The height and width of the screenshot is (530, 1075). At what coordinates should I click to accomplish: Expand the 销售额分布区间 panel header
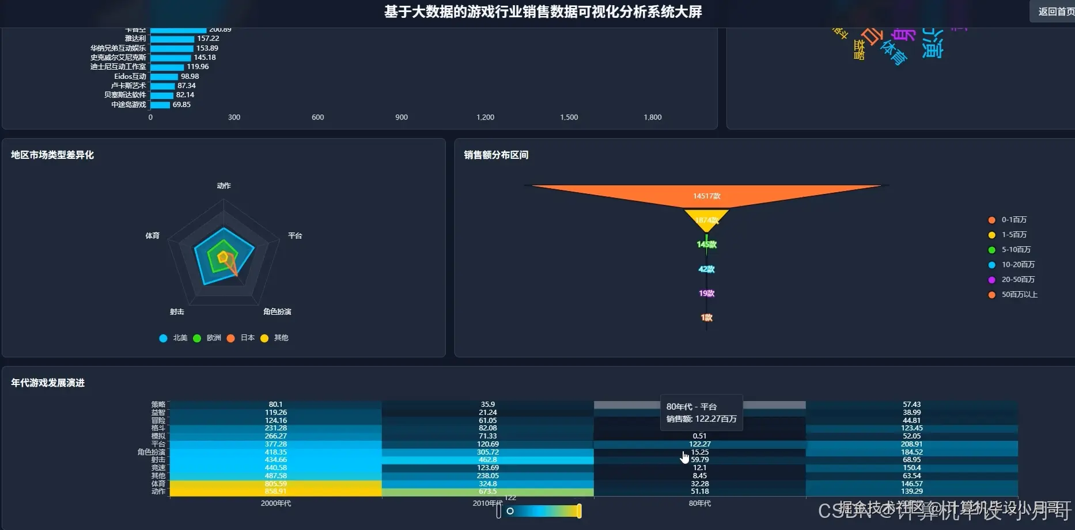coord(496,155)
